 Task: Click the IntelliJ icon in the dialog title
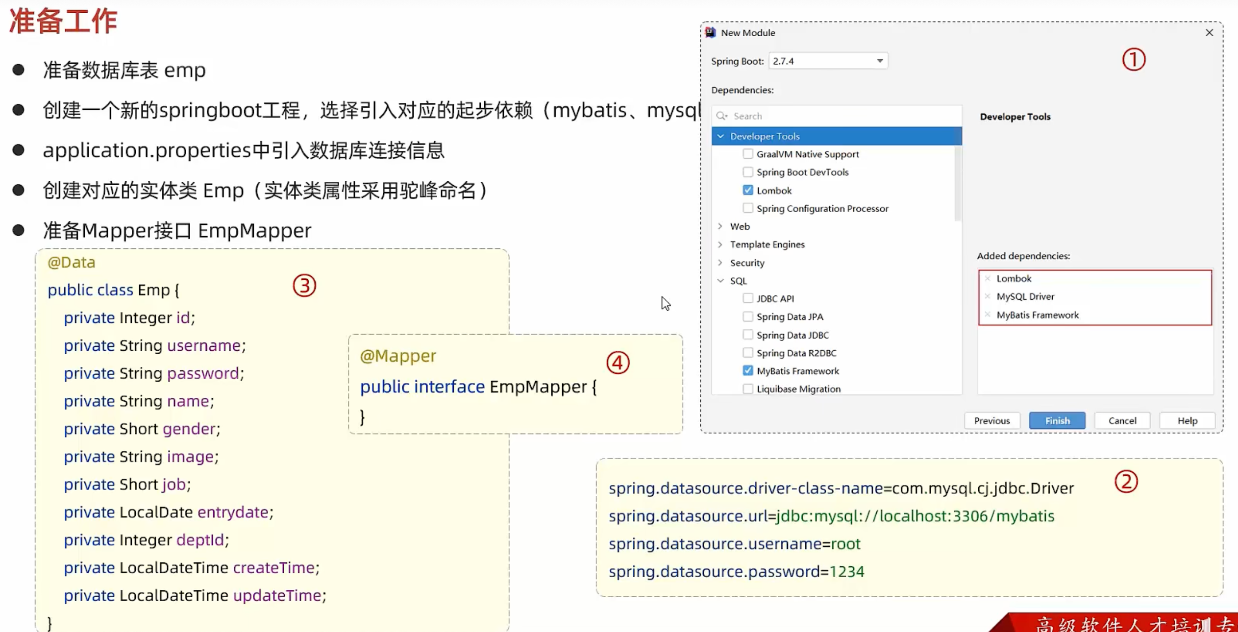click(711, 33)
